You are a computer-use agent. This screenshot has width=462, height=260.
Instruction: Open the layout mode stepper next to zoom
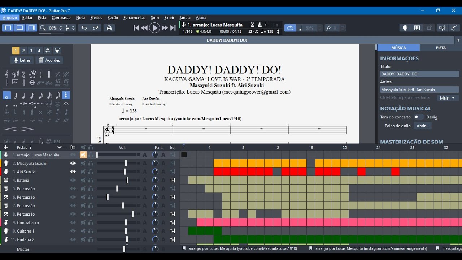[73, 28]
